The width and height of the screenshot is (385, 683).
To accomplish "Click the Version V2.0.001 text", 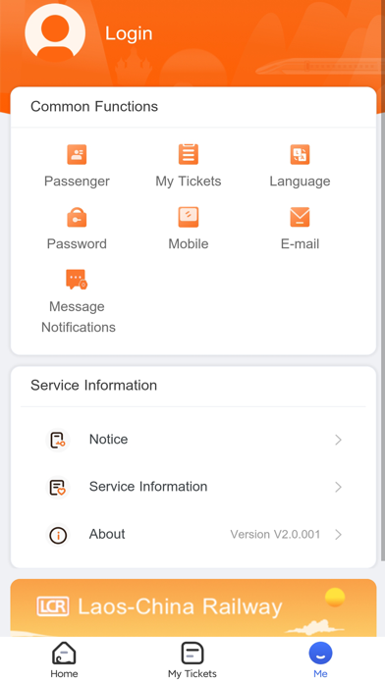I will point(276,535).
